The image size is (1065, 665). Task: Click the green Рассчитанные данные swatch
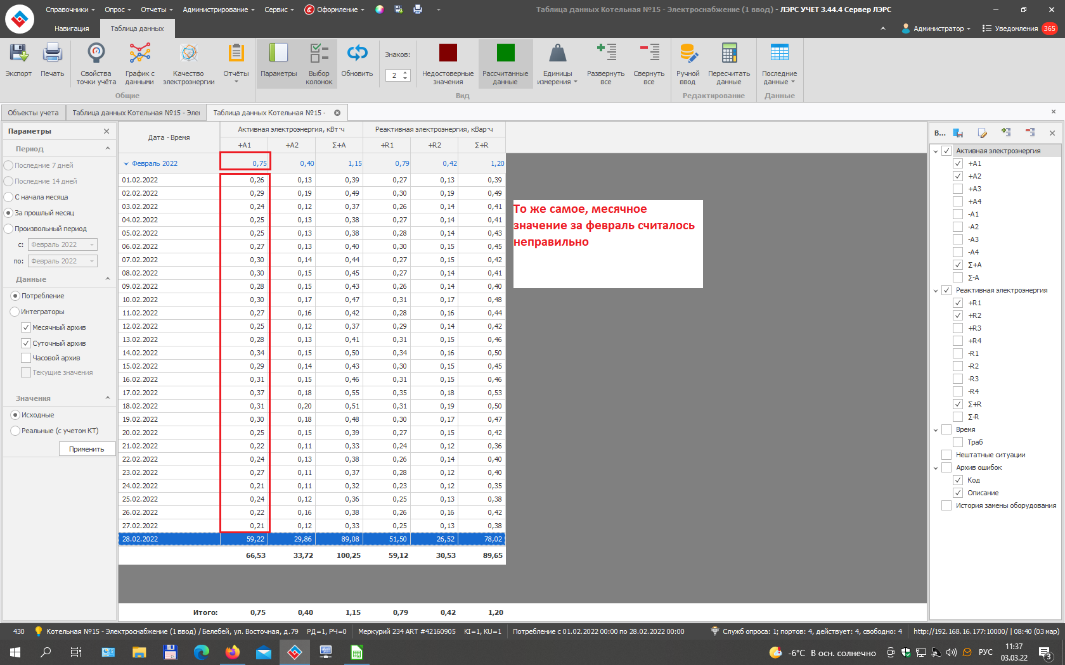[505, 53]
